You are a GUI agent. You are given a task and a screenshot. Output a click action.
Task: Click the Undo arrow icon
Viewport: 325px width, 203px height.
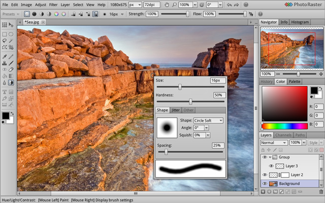click(x=229, y=5)
